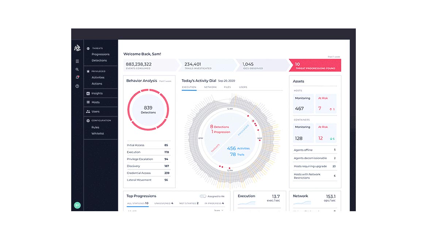The height and width of the screenshot is (240, 427).
Task: Open the notifications bell icon
Action: (77, 77)
